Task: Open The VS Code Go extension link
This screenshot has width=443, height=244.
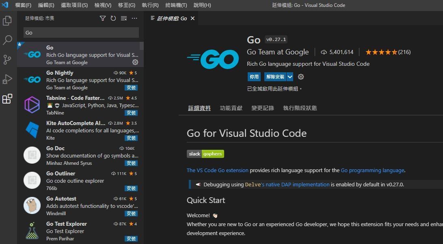Action: (x=218, y=170)
